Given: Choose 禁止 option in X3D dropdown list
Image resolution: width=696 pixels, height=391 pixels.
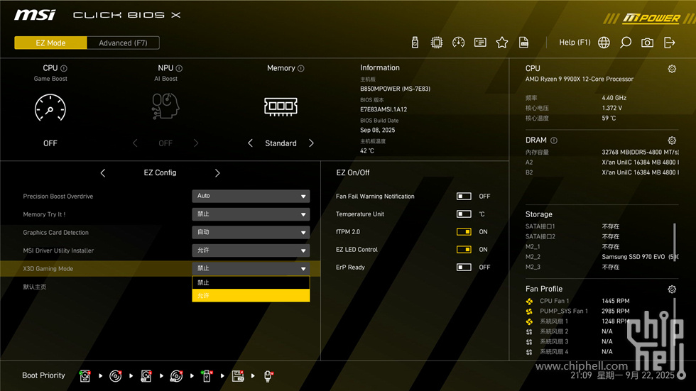Looking at the screenshot, I should [x=251, y=283].
